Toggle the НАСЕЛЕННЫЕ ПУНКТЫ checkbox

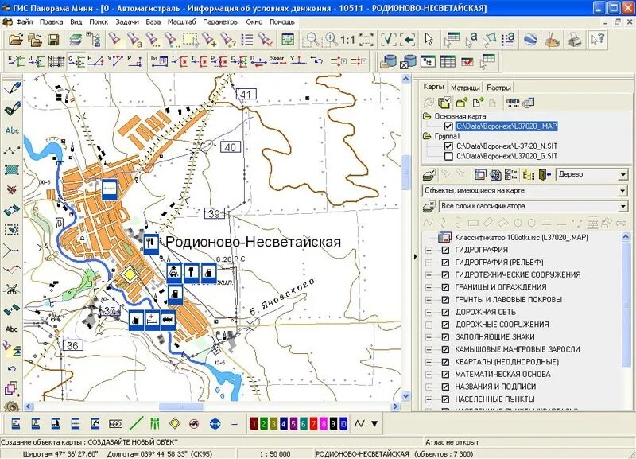[445, 399]
